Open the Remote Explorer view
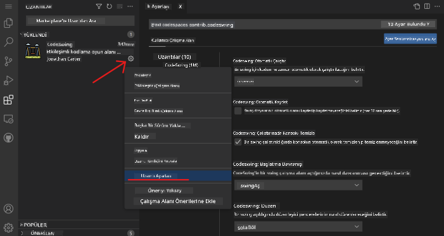Viewport: 444px width, 236px height. (x=8, y=119)
